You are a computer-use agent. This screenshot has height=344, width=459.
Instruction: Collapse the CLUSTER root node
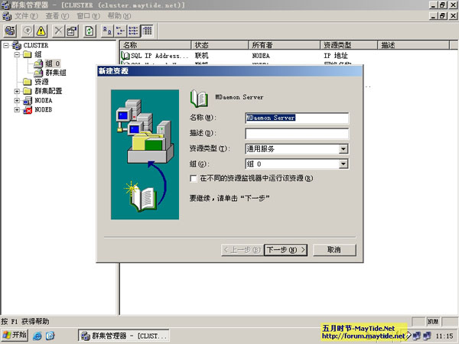click(6, 45)
